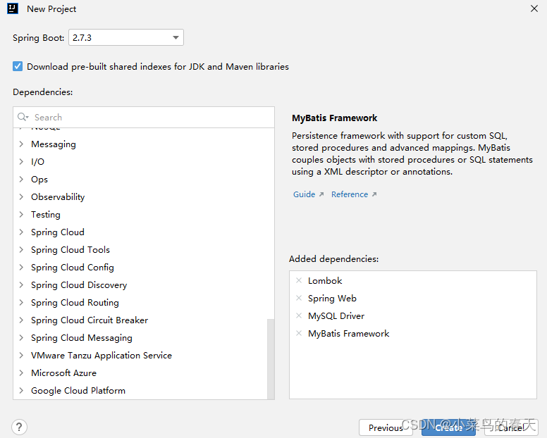Select Lombok in added dependencies list

coord(325,280)
